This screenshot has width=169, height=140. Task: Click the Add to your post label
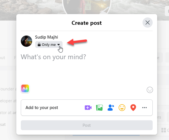pos(42,108)
